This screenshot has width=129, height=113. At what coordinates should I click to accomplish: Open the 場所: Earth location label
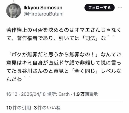58,94
